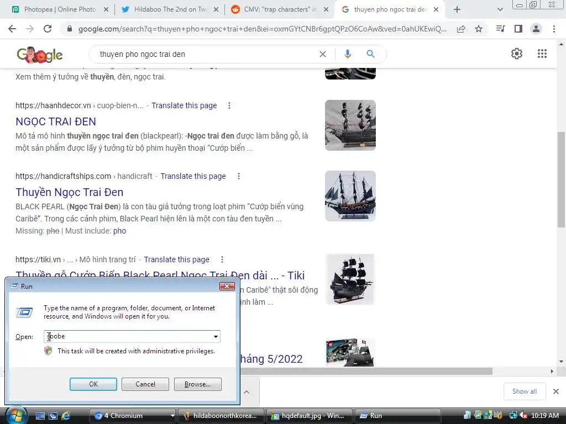Open options for haanhdecor.vn result

pyautogui.click(x=229, y=105)
